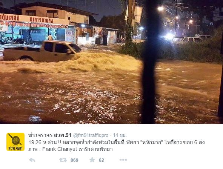Viewport: 223px width, 169px height.
Task: Click the parked car near headlights
Action: pyautogui.click(x=188, y=39)
